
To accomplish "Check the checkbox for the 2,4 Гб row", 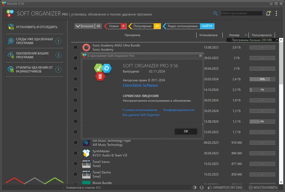I will coord(76,79).
